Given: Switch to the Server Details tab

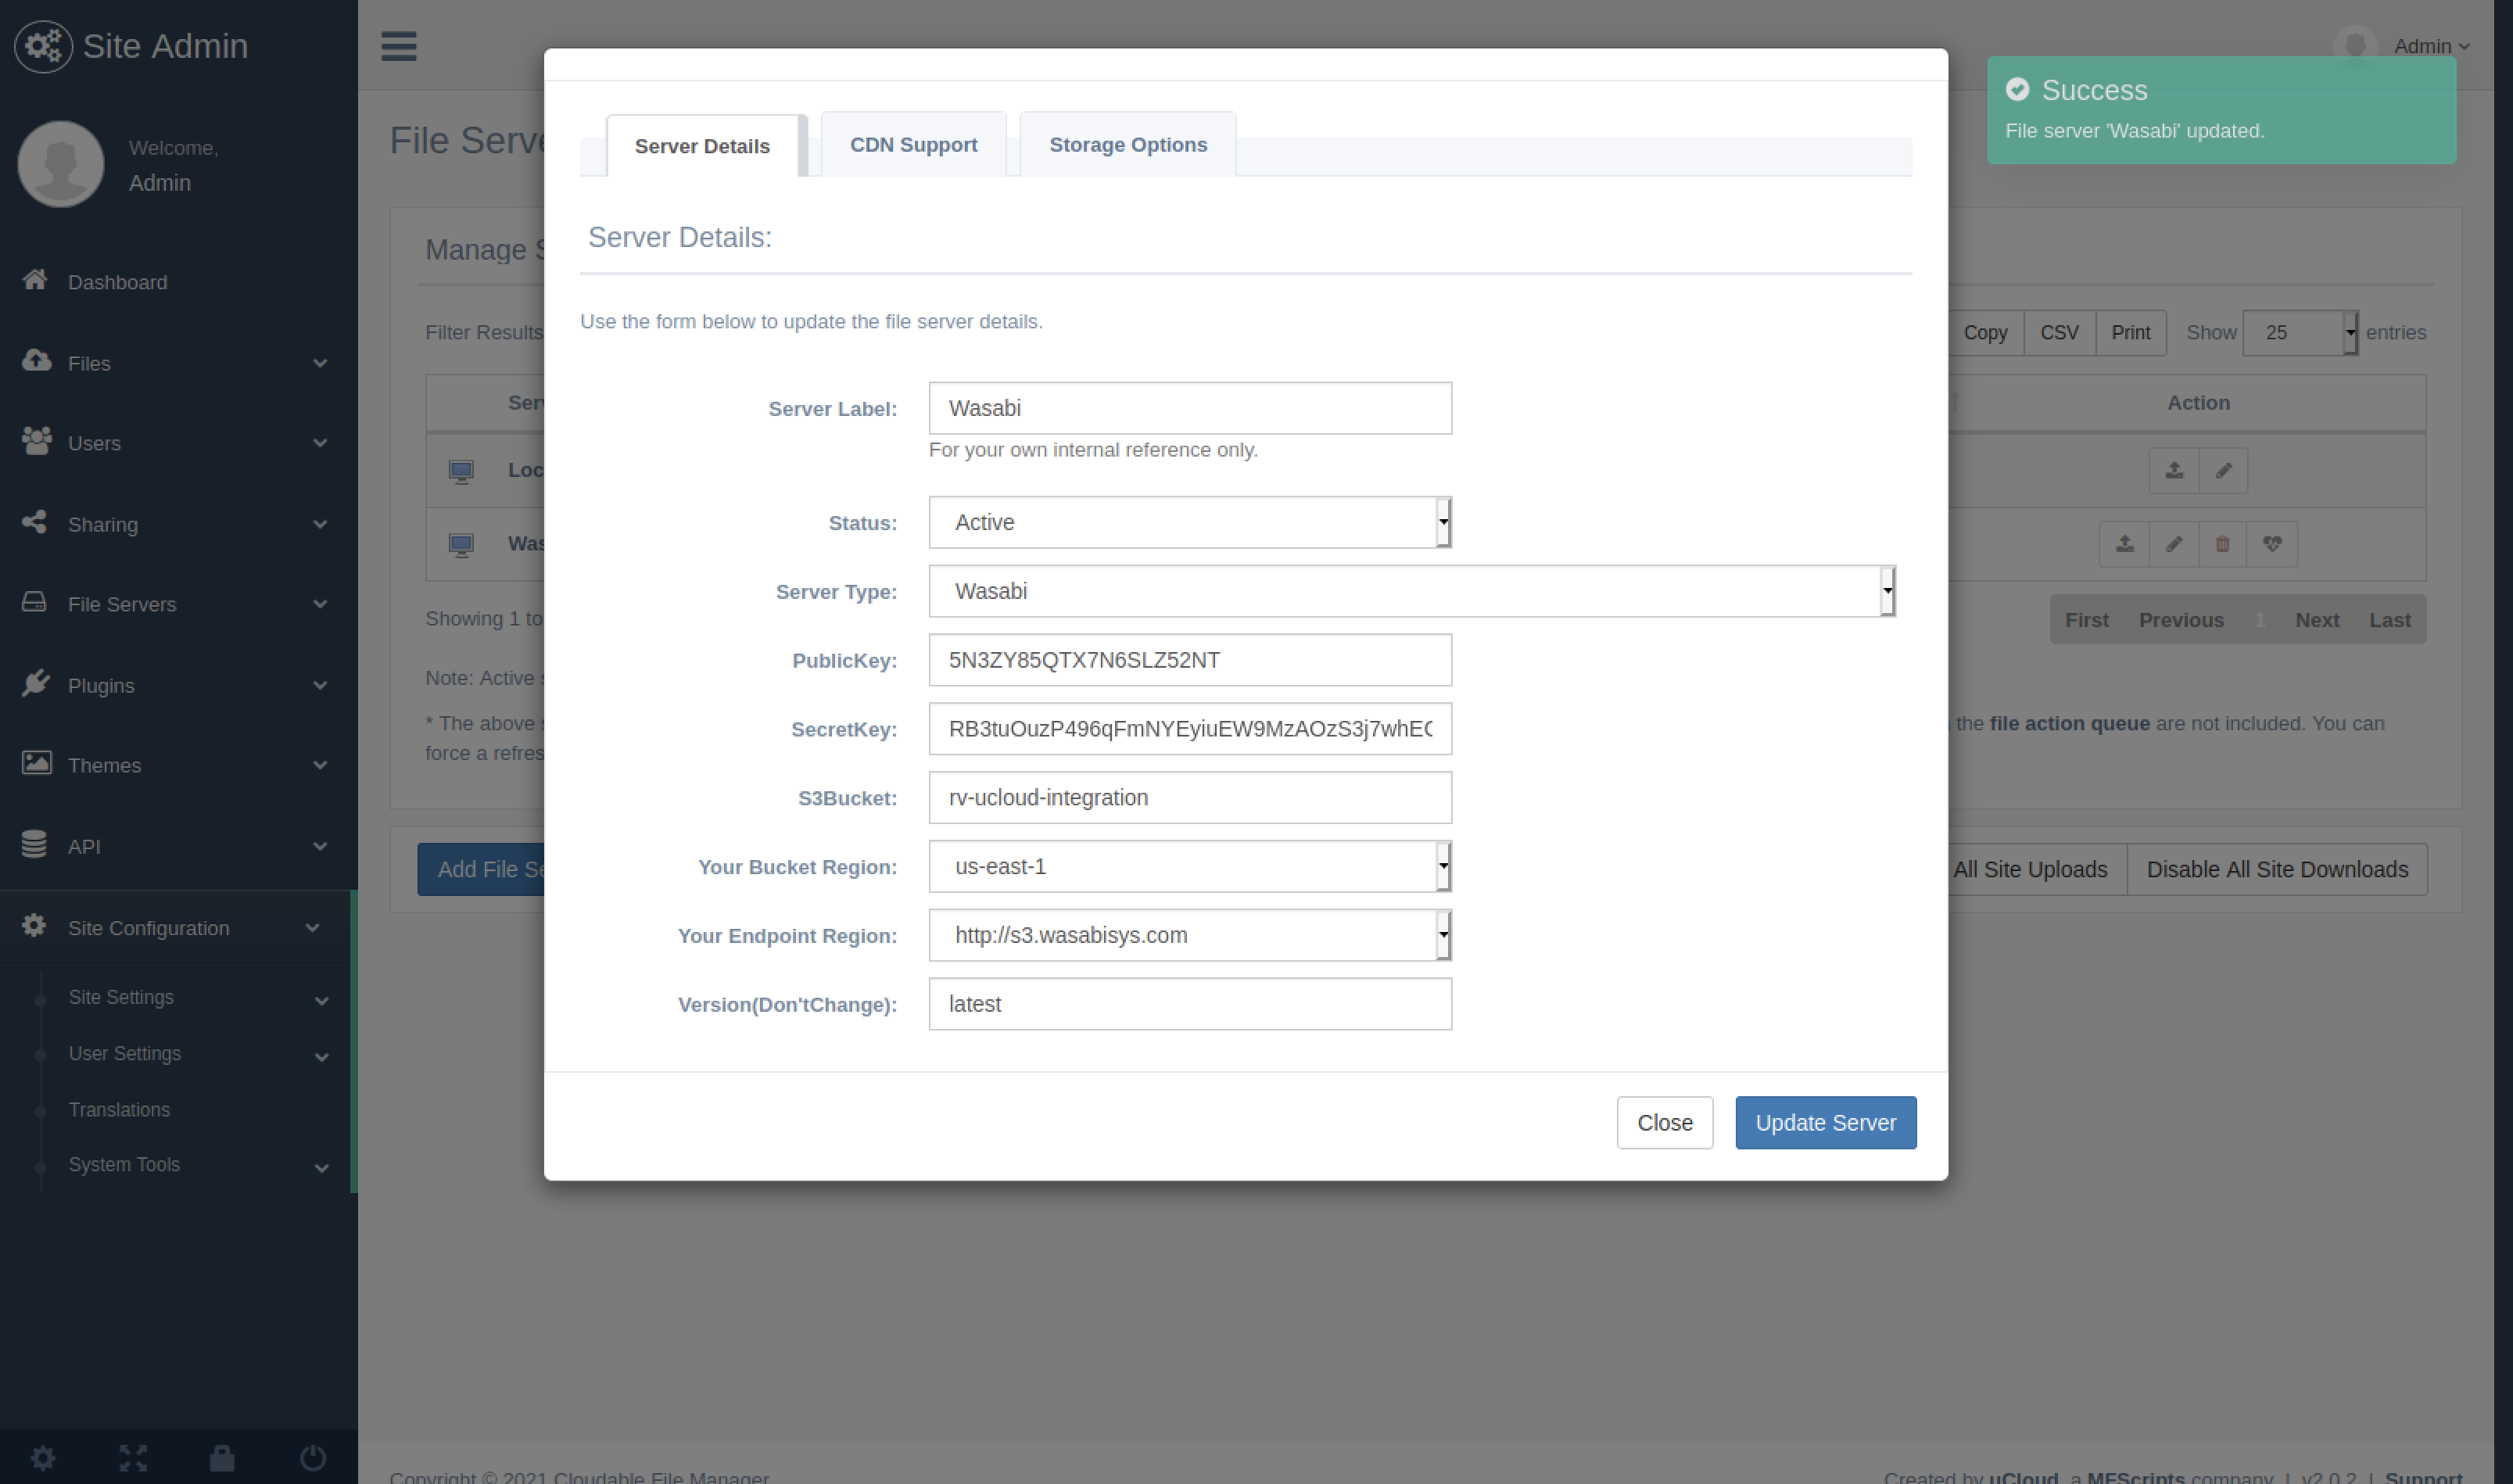Looking at the screenshot, I should click(x=702, y=146).
